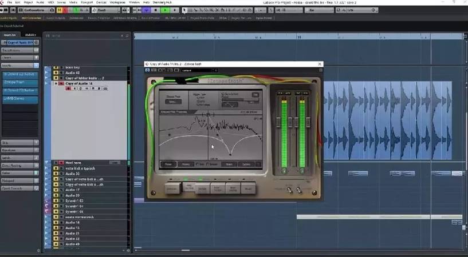
Task: Click the purple Cycle loop button
Action: pos(147,10)
